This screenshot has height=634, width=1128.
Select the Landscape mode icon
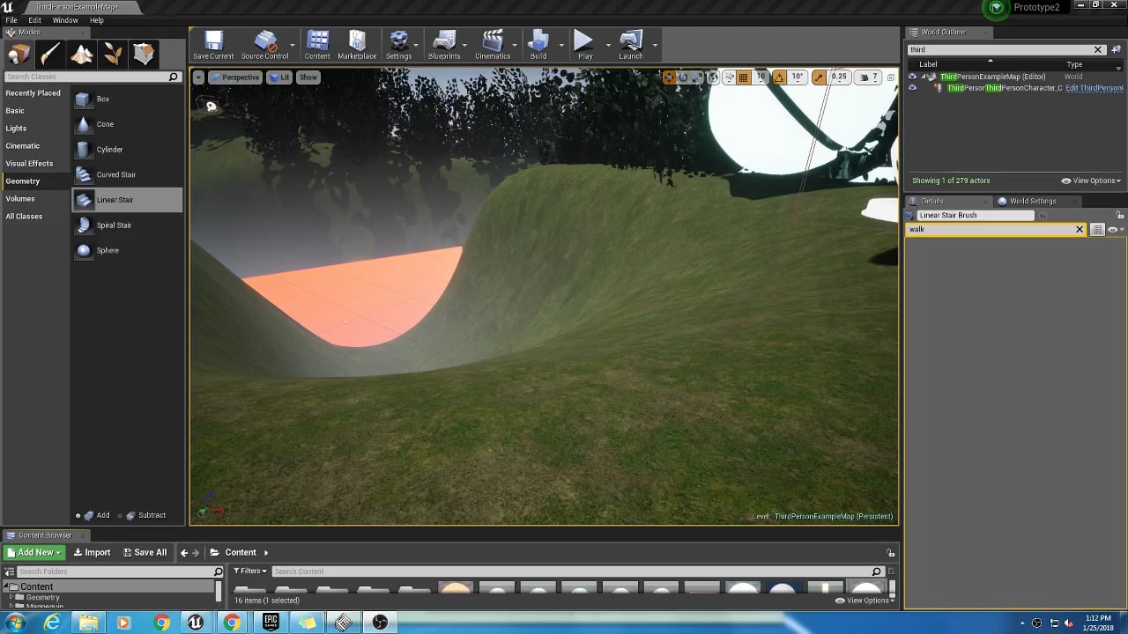[82, 55]
